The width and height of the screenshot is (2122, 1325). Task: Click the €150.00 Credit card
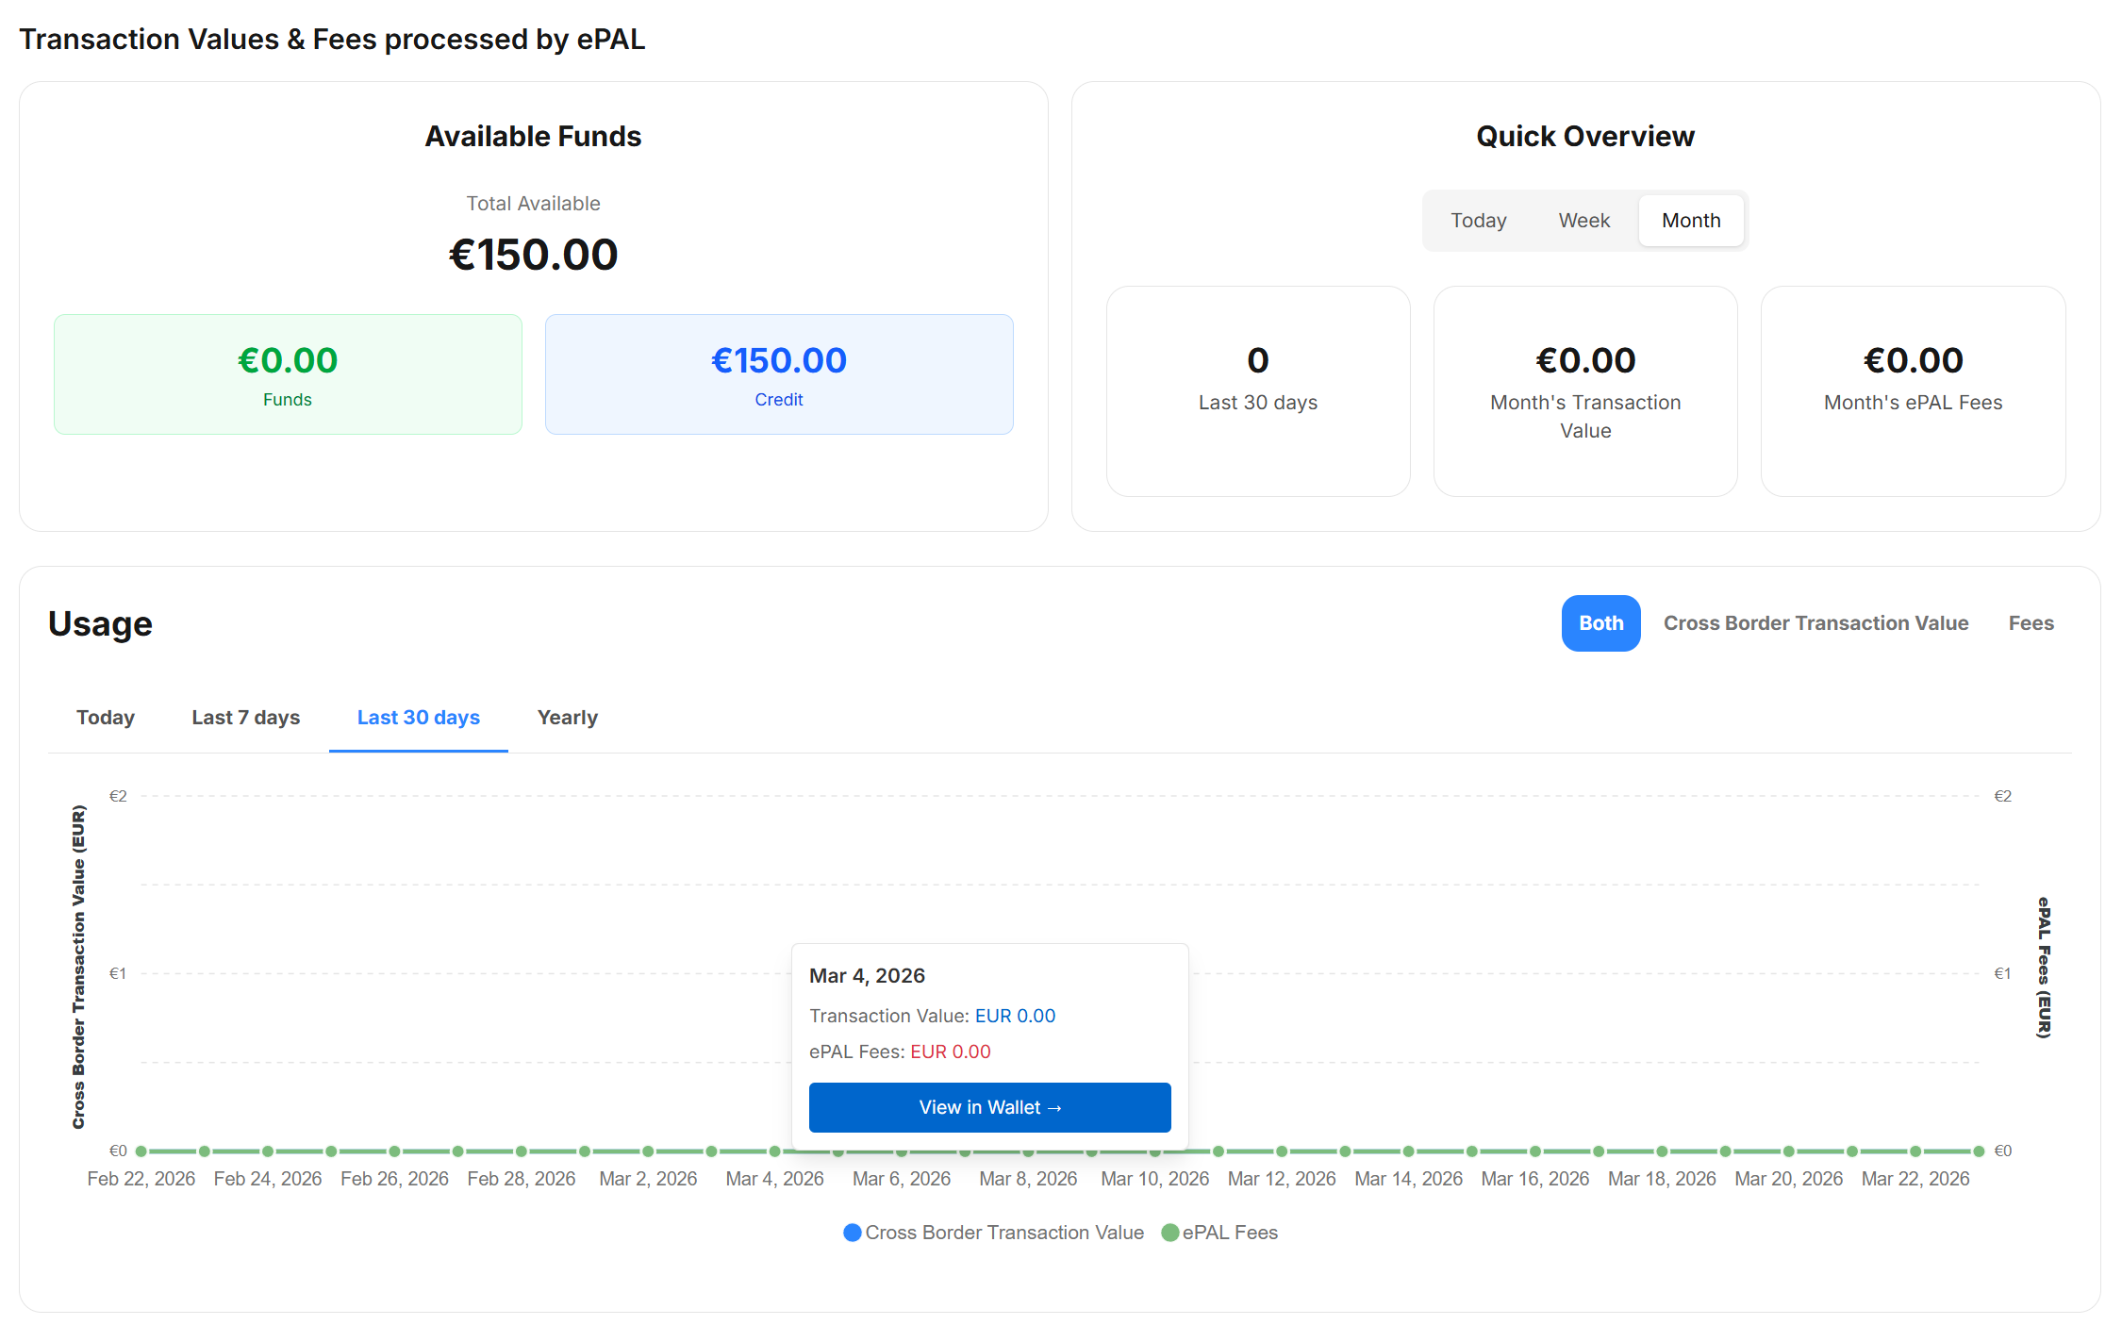click(779, 374)
